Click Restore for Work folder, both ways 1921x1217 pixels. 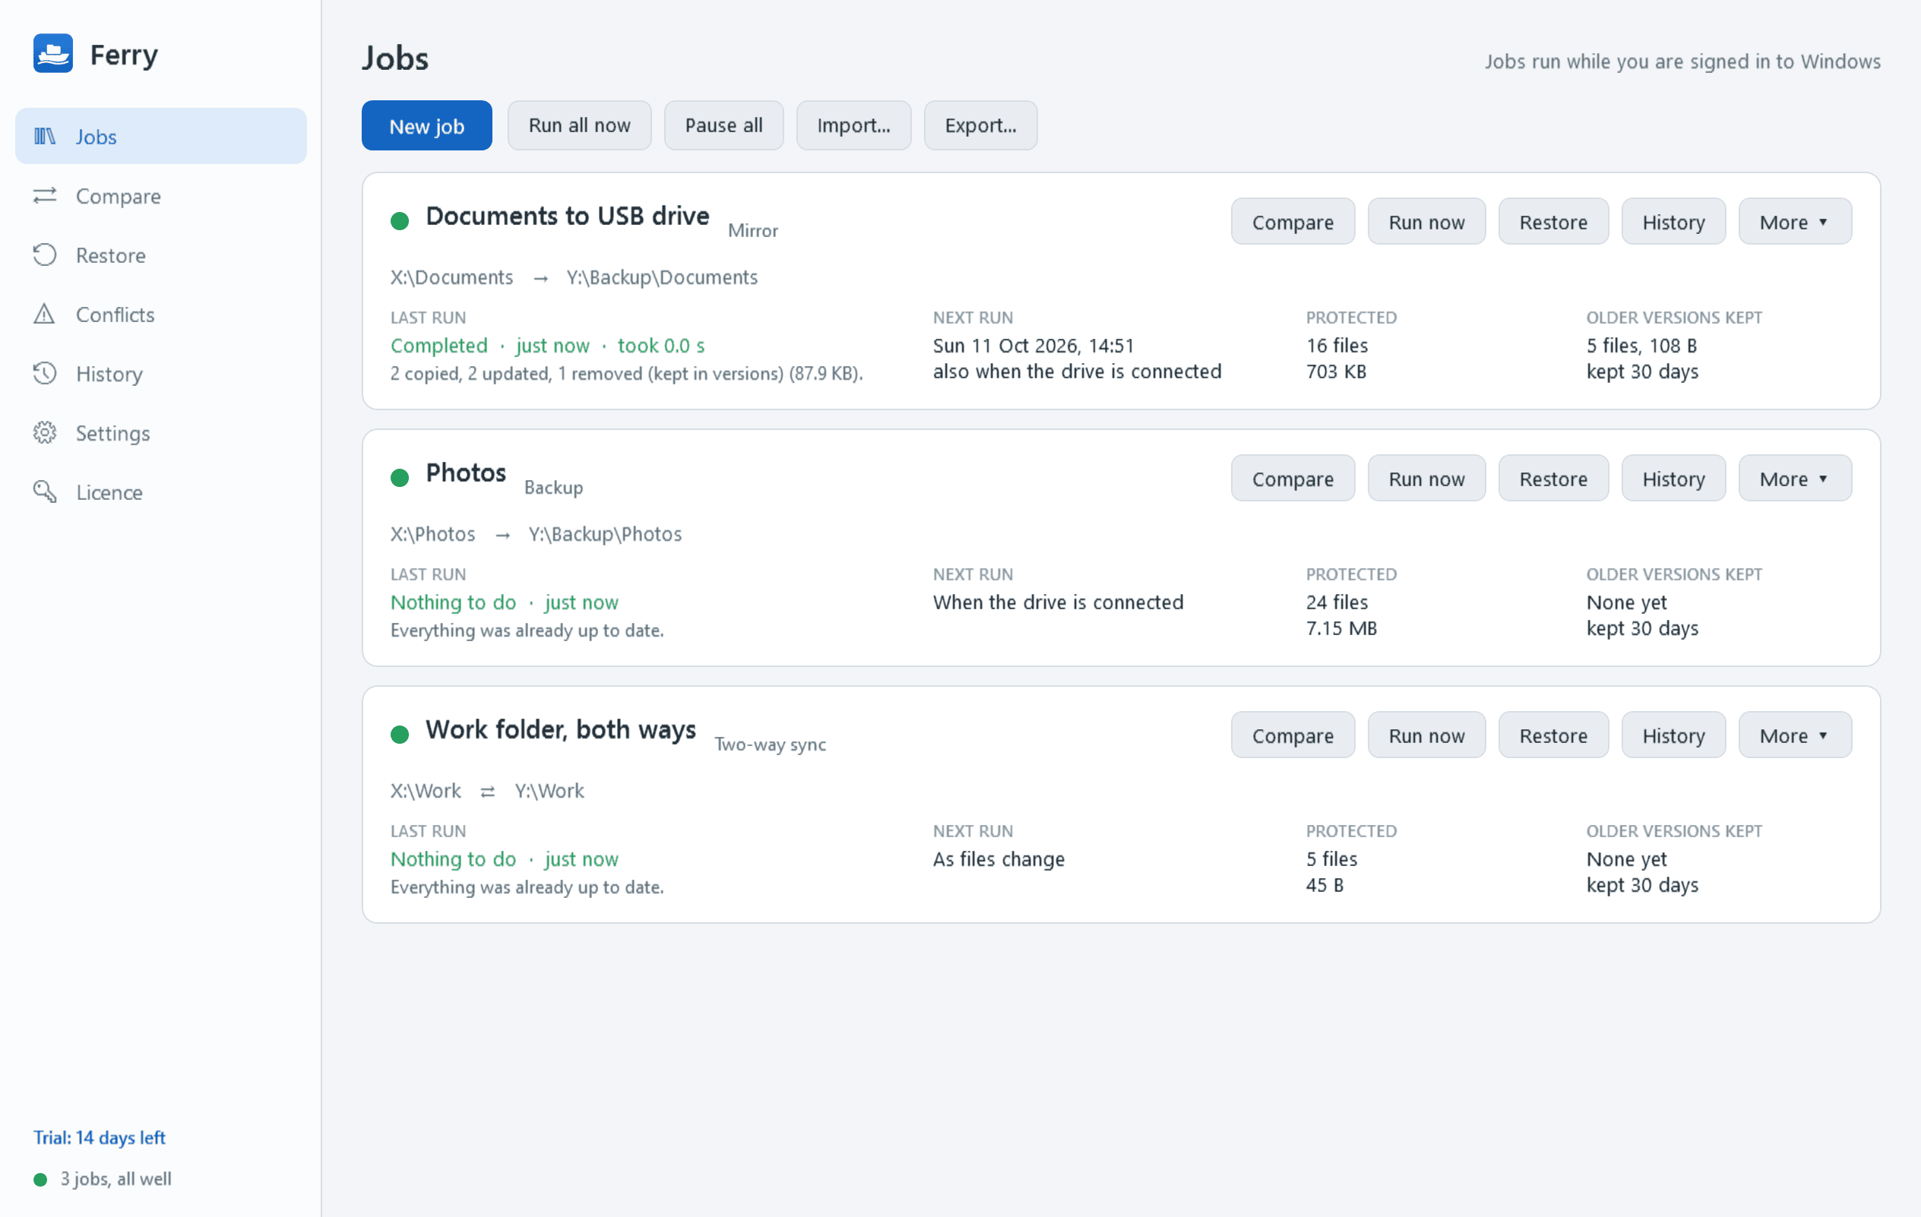1553,735
